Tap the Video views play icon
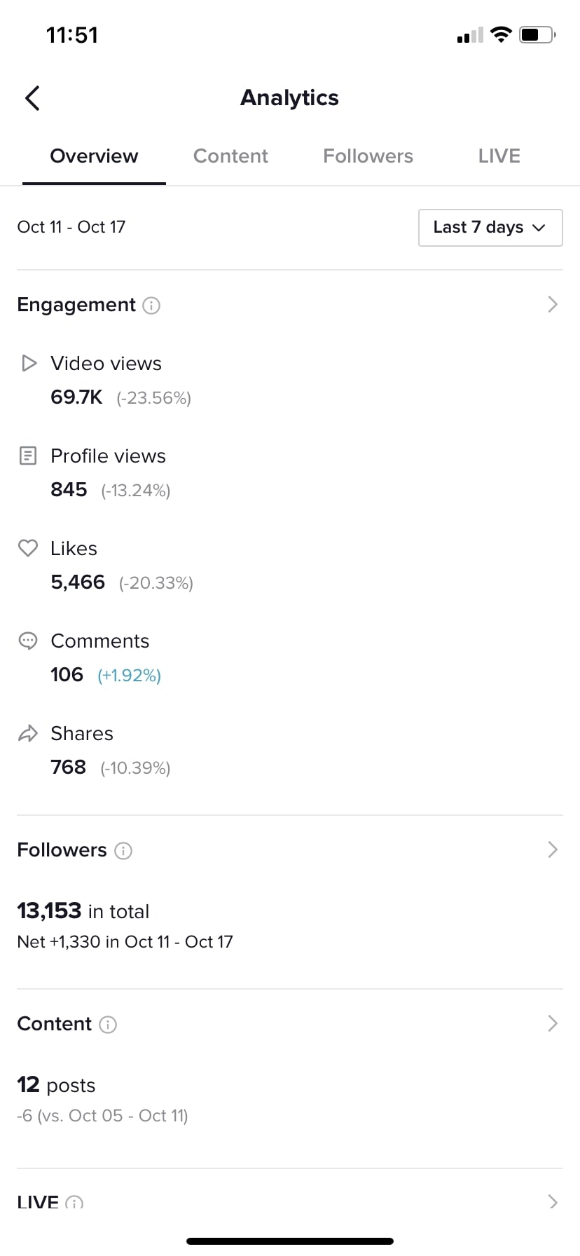 pyautogui.click(x=29, y=363)
